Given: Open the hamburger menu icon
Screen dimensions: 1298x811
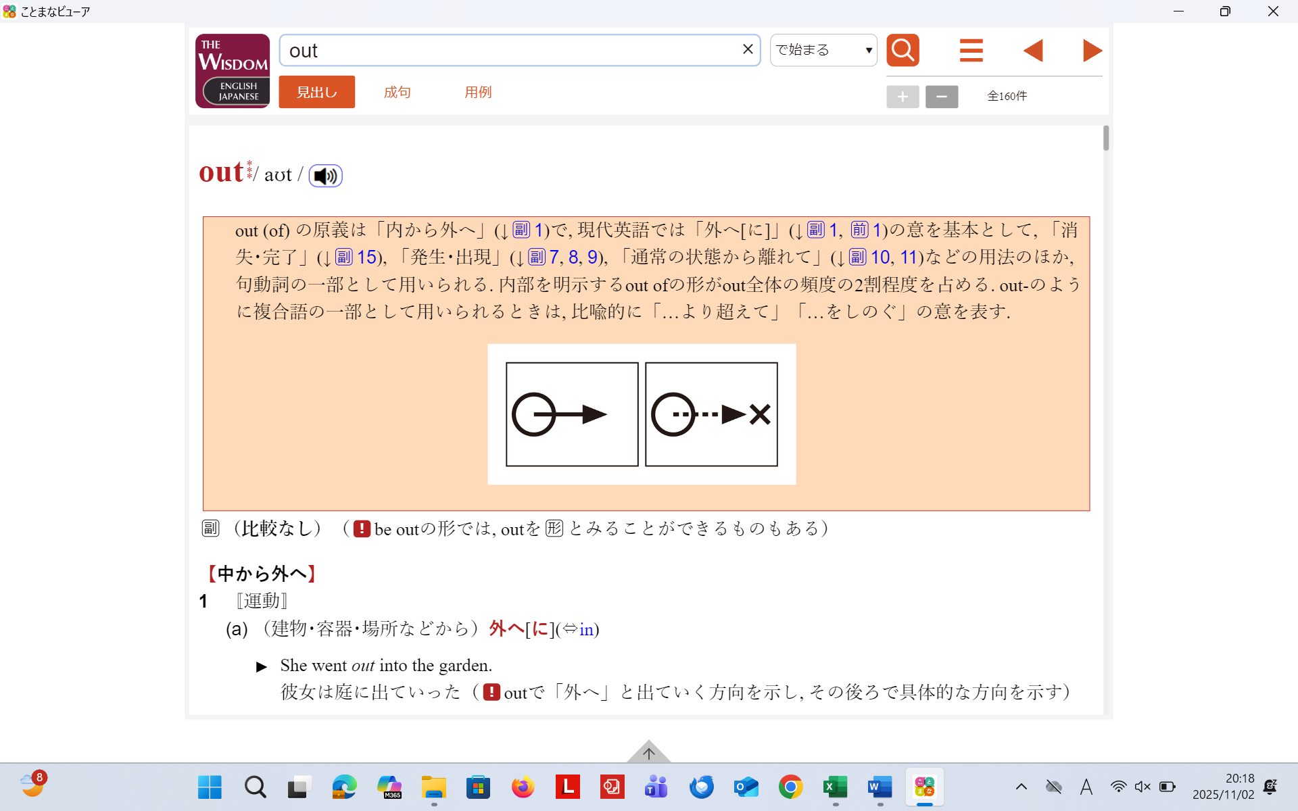Looking at the screenshot, I should coord(971,50).
